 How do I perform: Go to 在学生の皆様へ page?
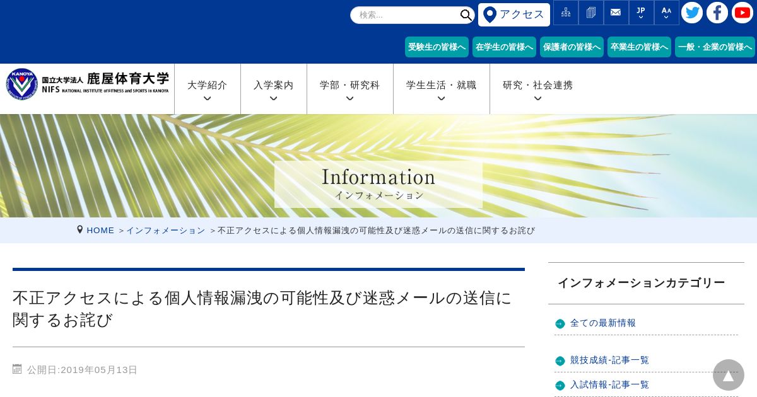click(504, 47)
